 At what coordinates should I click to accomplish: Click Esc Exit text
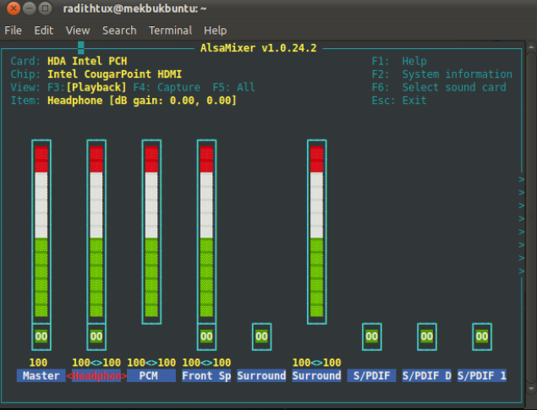click(x=399, y=101)
